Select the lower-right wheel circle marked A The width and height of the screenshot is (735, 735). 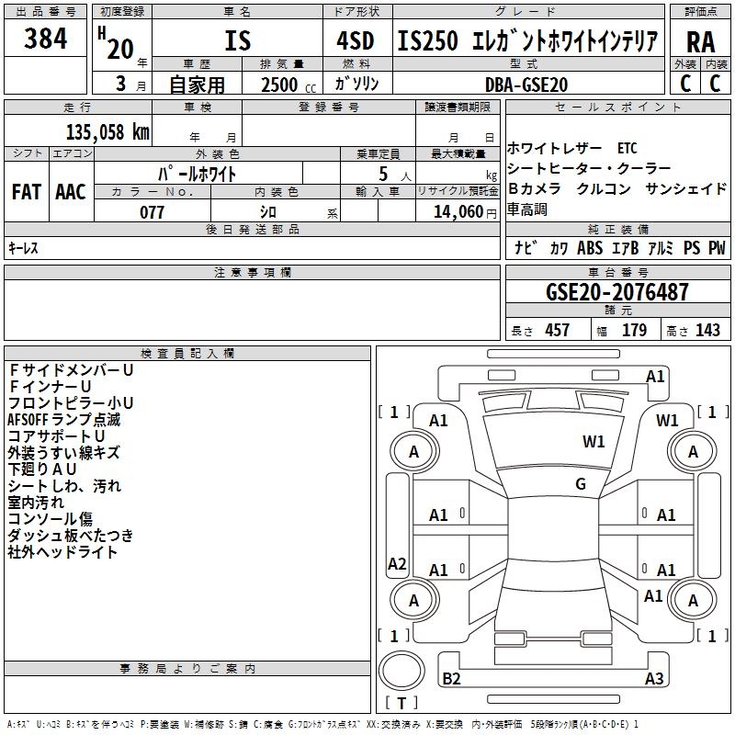click(x=693, y=600)
